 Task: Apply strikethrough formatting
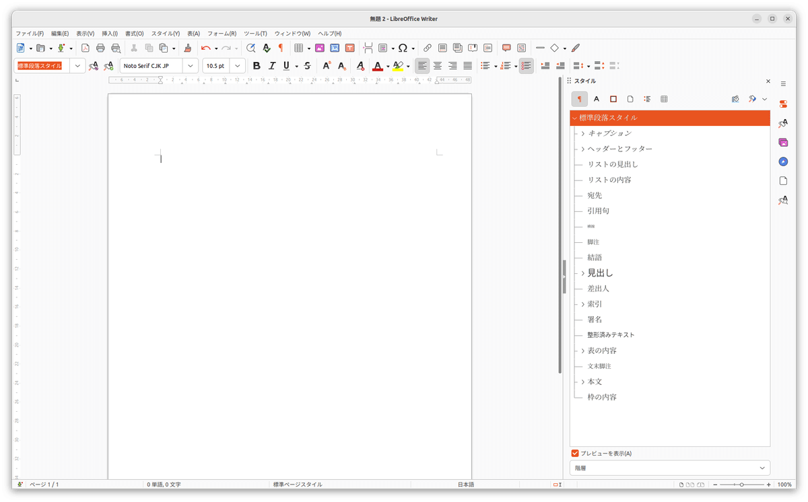point(307,66)
